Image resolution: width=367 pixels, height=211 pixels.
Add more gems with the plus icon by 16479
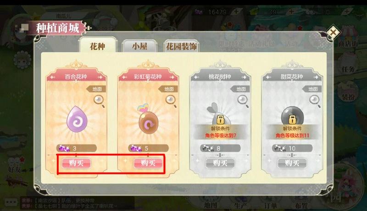(236, 11)
